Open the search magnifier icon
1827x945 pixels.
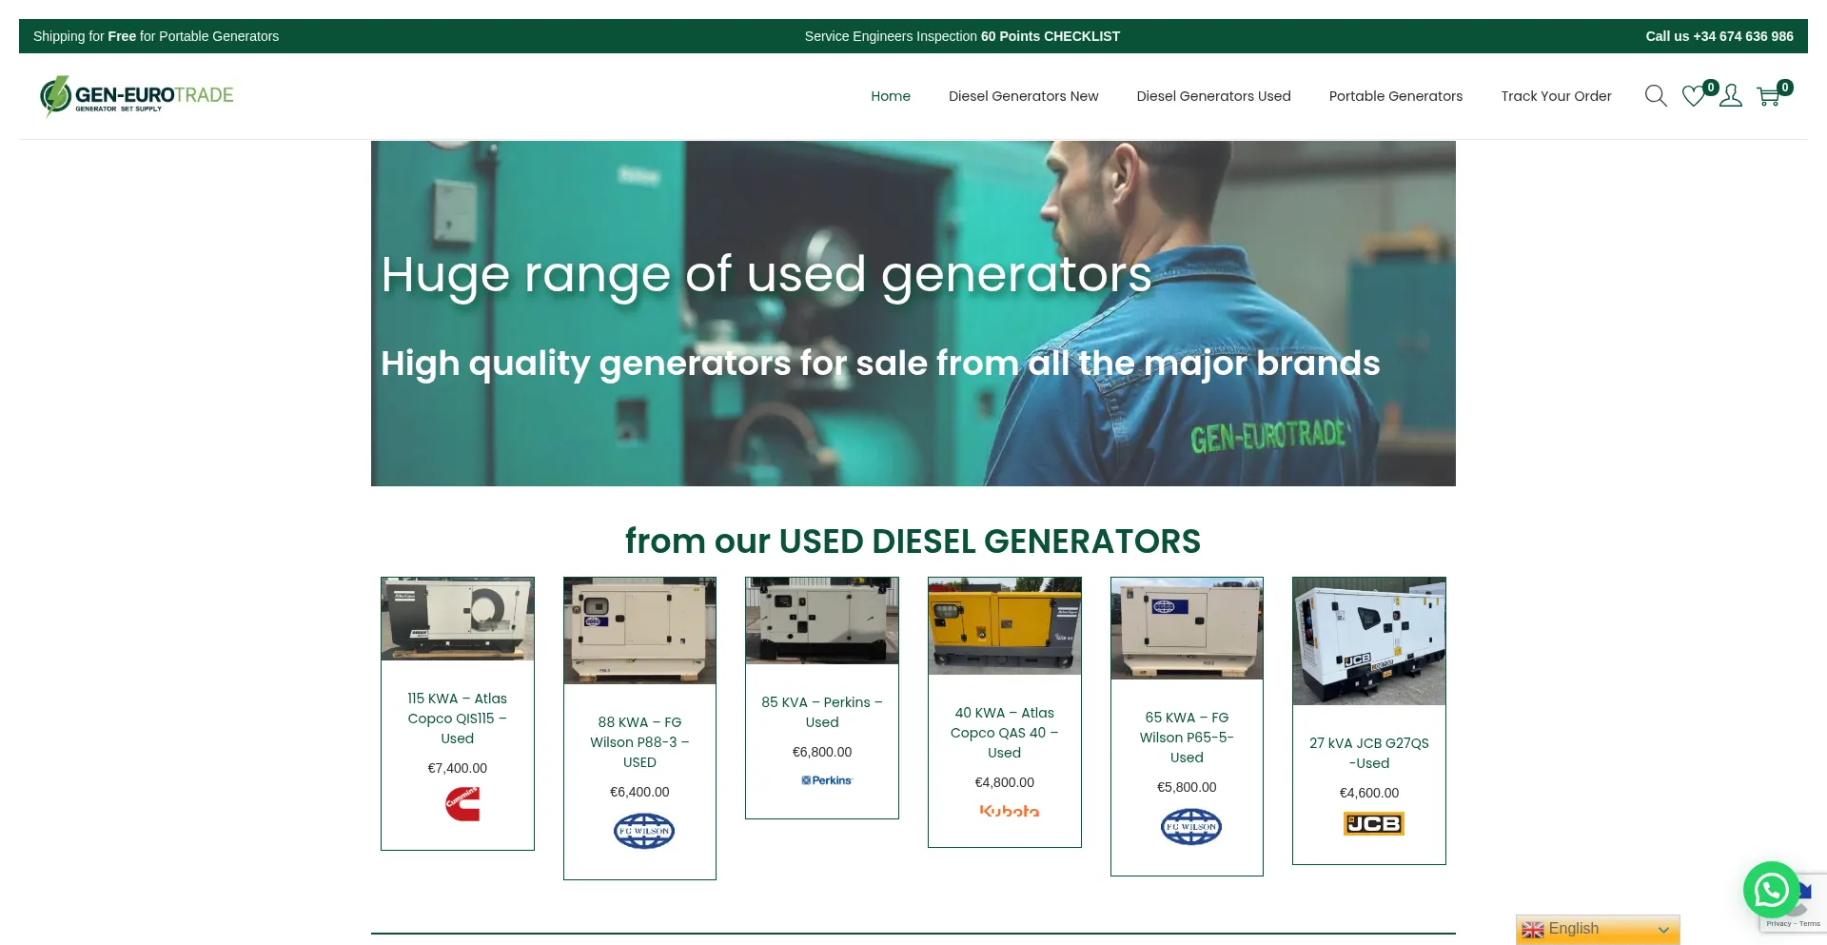(1656, 96)
